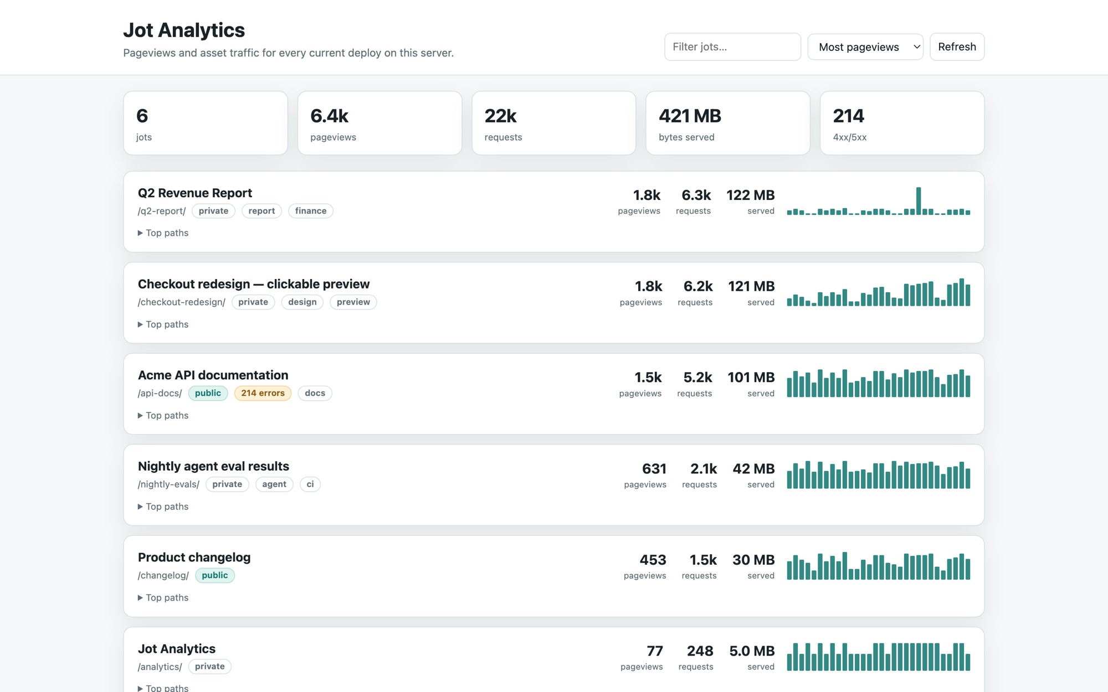Open the Q2 Revenue Report title

[x=195, y=193]
